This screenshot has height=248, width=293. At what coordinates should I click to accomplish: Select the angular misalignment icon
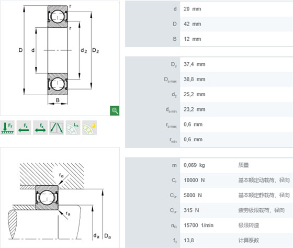tap(57, 128)
